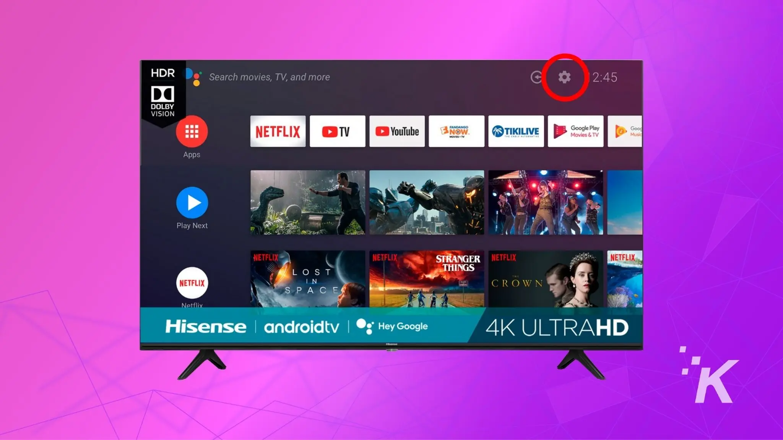Select the back navigation arrow
This screenshot has width=783, height=440.
[536, 77]
